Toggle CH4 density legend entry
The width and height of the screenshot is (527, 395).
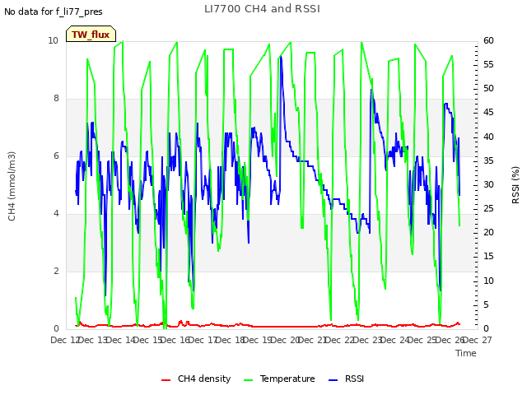tap(196, 379)
